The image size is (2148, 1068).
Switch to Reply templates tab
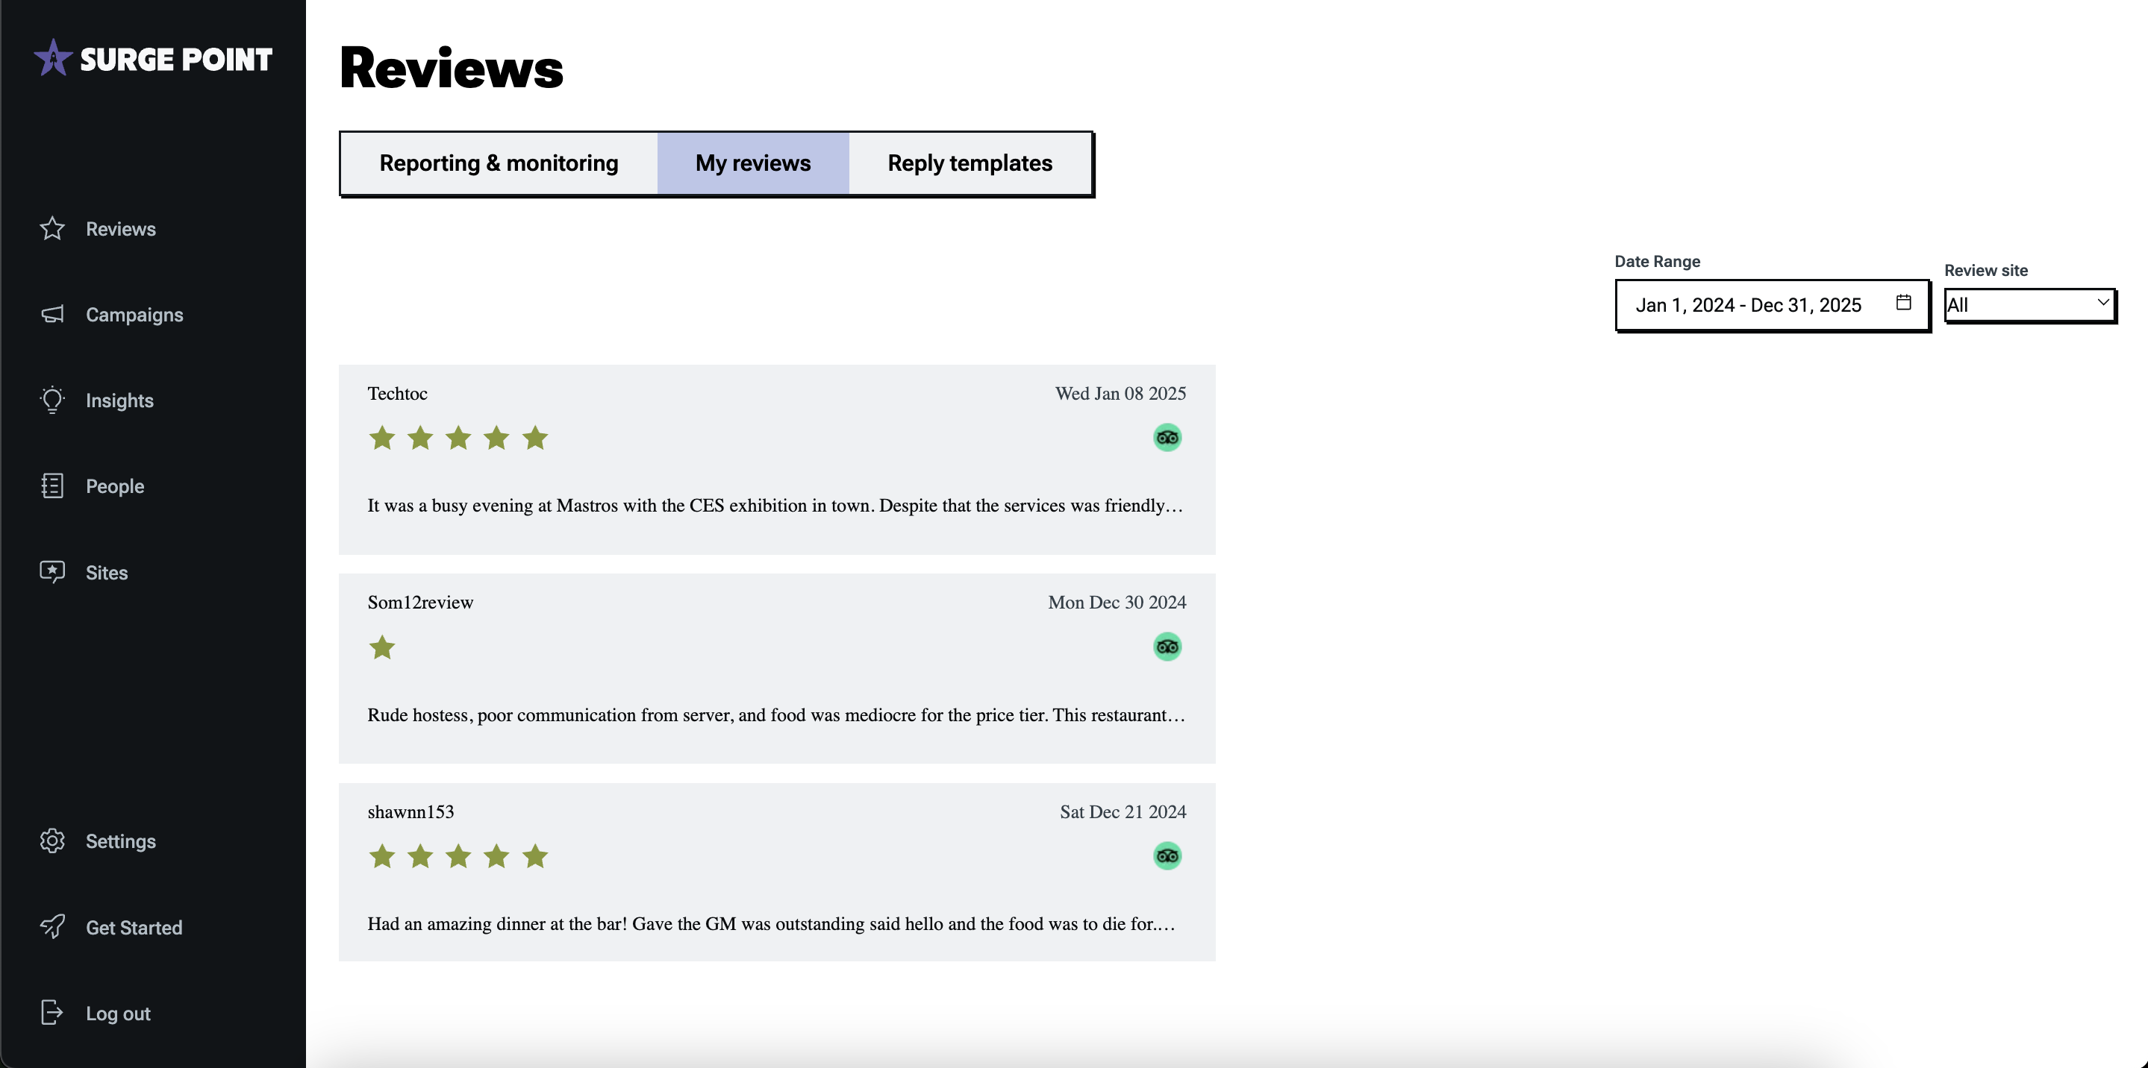(969, 163)
